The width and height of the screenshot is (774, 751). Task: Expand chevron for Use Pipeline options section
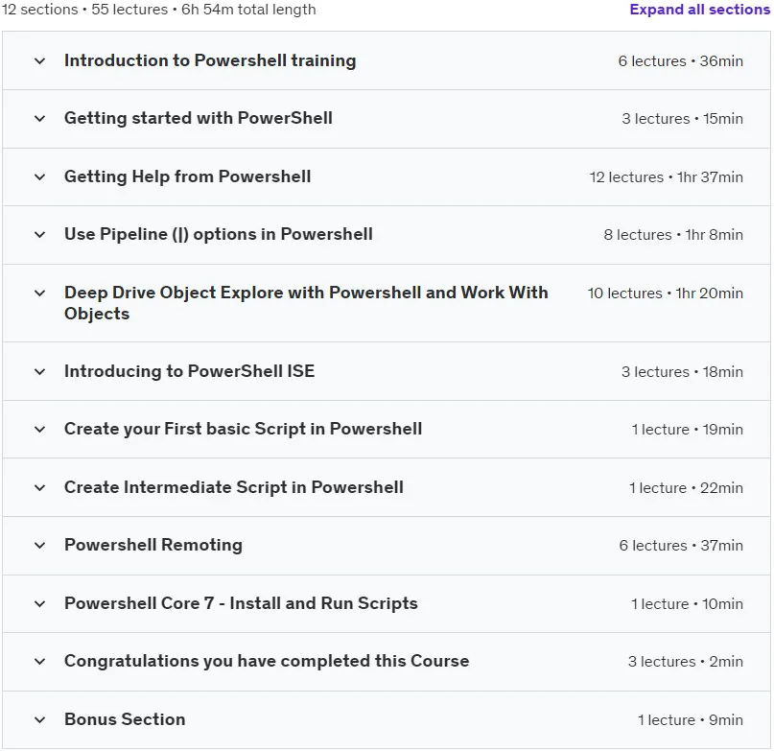coord(40,235)
